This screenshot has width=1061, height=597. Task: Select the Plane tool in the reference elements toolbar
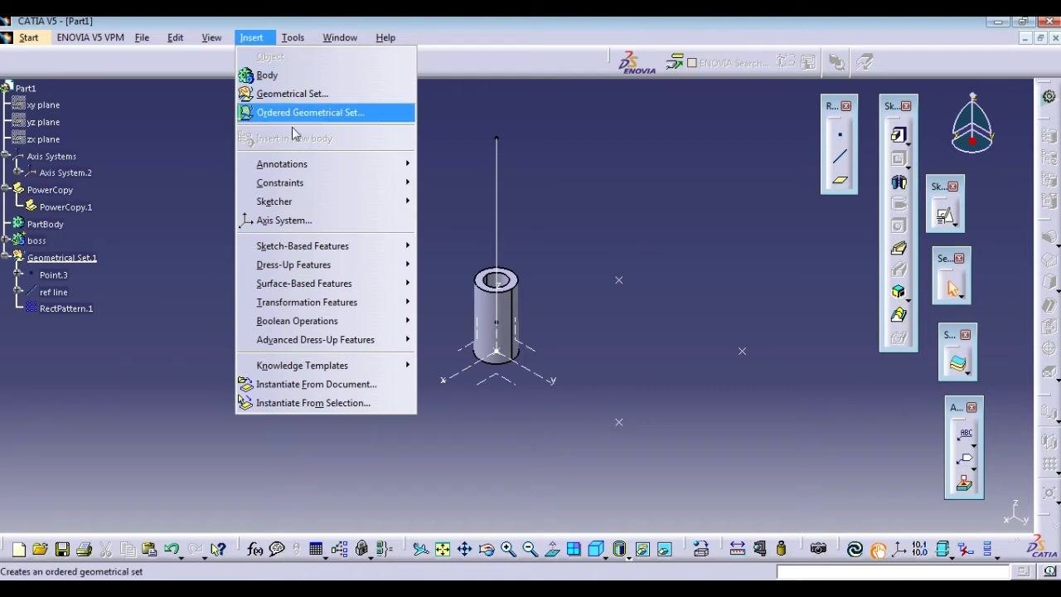840,179
